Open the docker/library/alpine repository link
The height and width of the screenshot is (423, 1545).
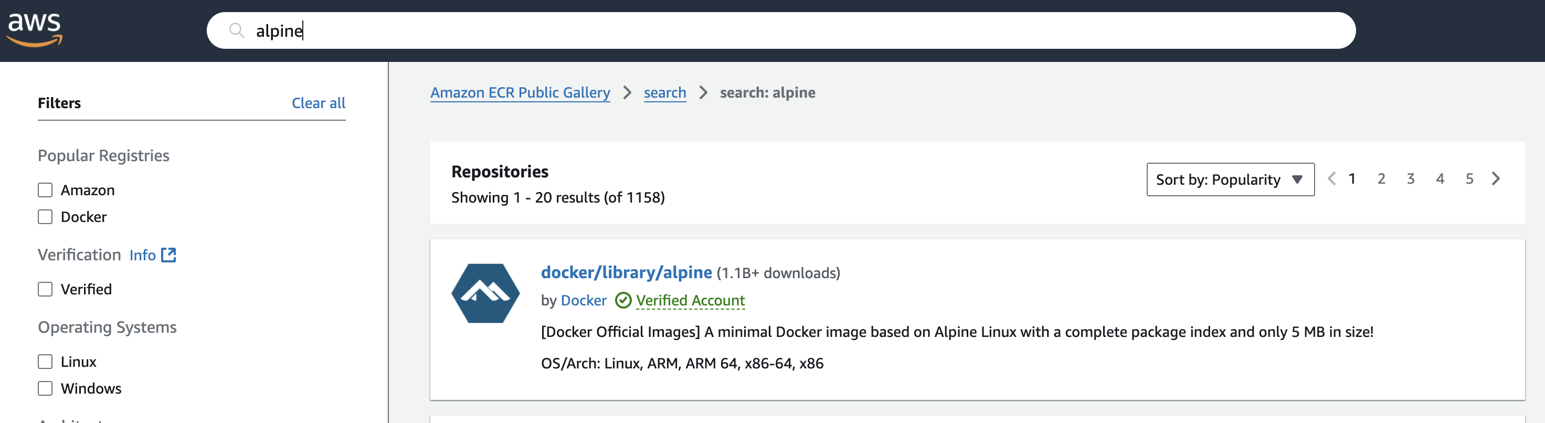pyautogui.click(x=626, y=272)
